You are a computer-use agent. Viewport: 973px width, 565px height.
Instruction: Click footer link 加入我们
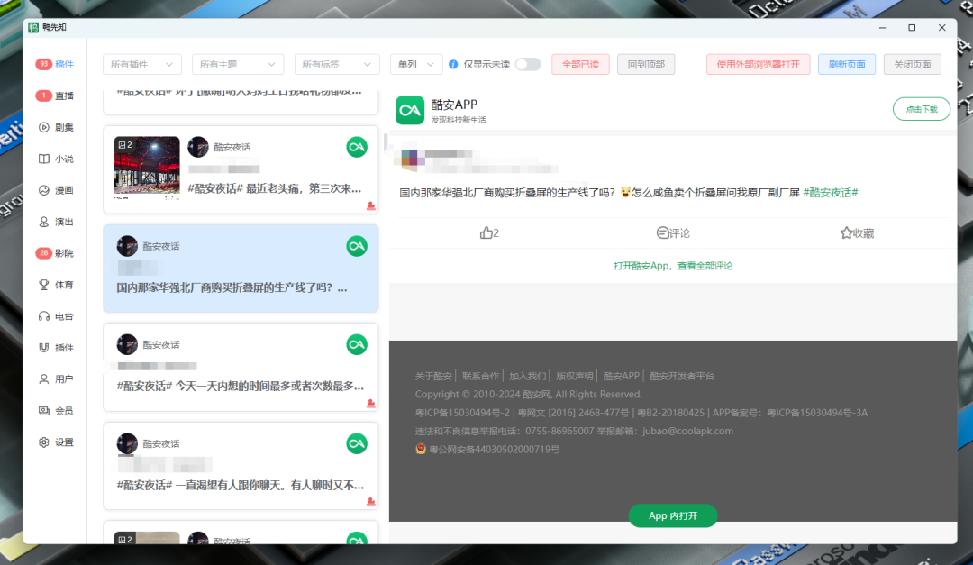527,377
